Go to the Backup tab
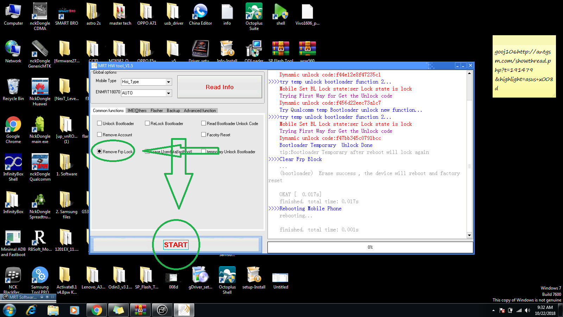The height and width of the screenshot is (317, 563). (x=173, y=111)
